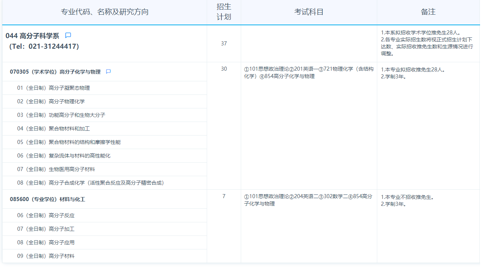Select direction 08 高分子应用
The width and height of the screenshot is (483, 267).
coord(46,242)
